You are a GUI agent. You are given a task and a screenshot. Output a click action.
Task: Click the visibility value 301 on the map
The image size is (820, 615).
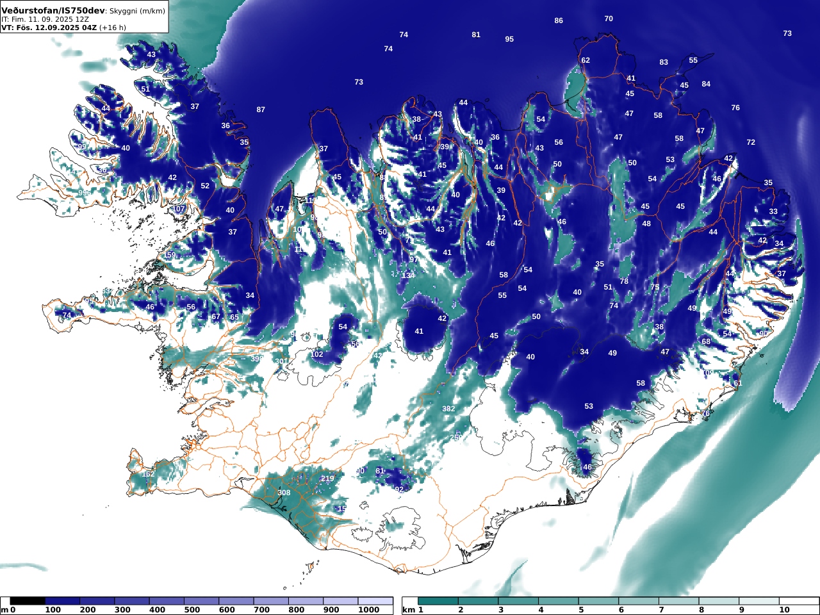point(281,361)
